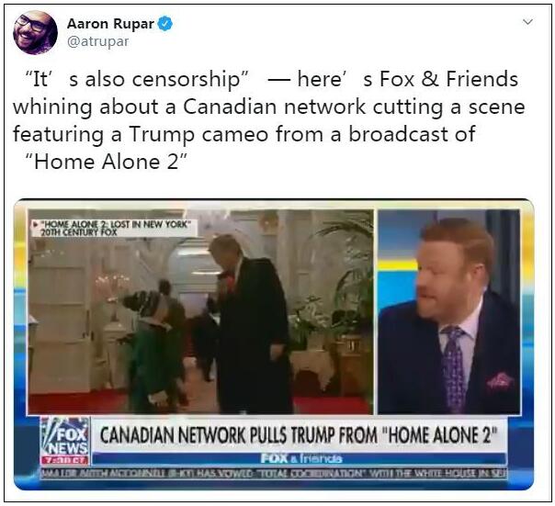555x506 pixels.
Task: Click the "20th Century Fox" credit line
Action: click(x=79, y=232)
